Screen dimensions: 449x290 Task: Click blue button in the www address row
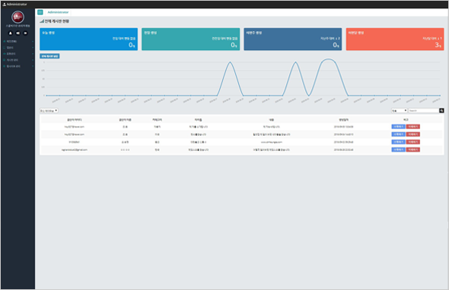pyautogui.click(x=398, y=142)
